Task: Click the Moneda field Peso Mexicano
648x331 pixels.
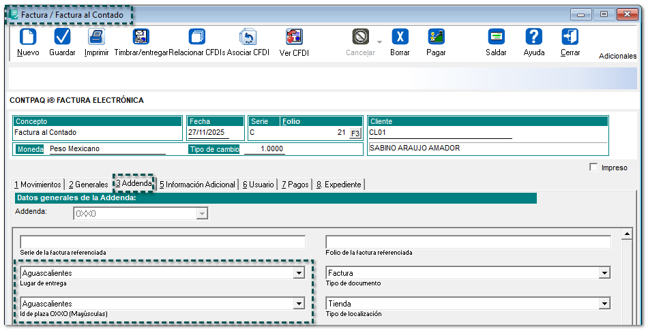Action: pyautogui.click(x=108, y=148)
